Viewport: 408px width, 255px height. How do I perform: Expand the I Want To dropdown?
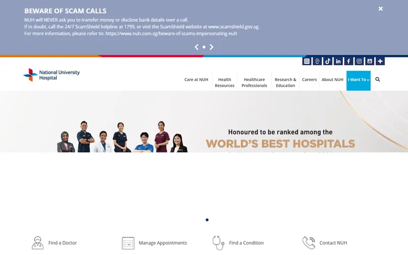point(359,81)
